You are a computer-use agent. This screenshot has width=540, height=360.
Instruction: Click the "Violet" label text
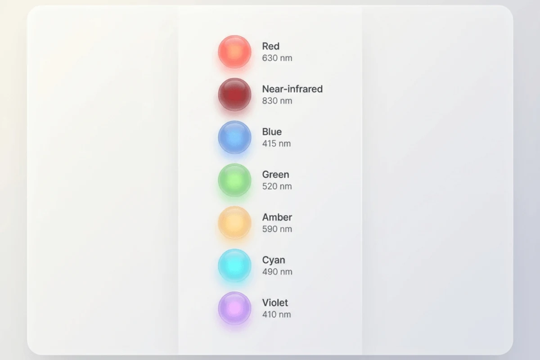[x=275, y=302]
